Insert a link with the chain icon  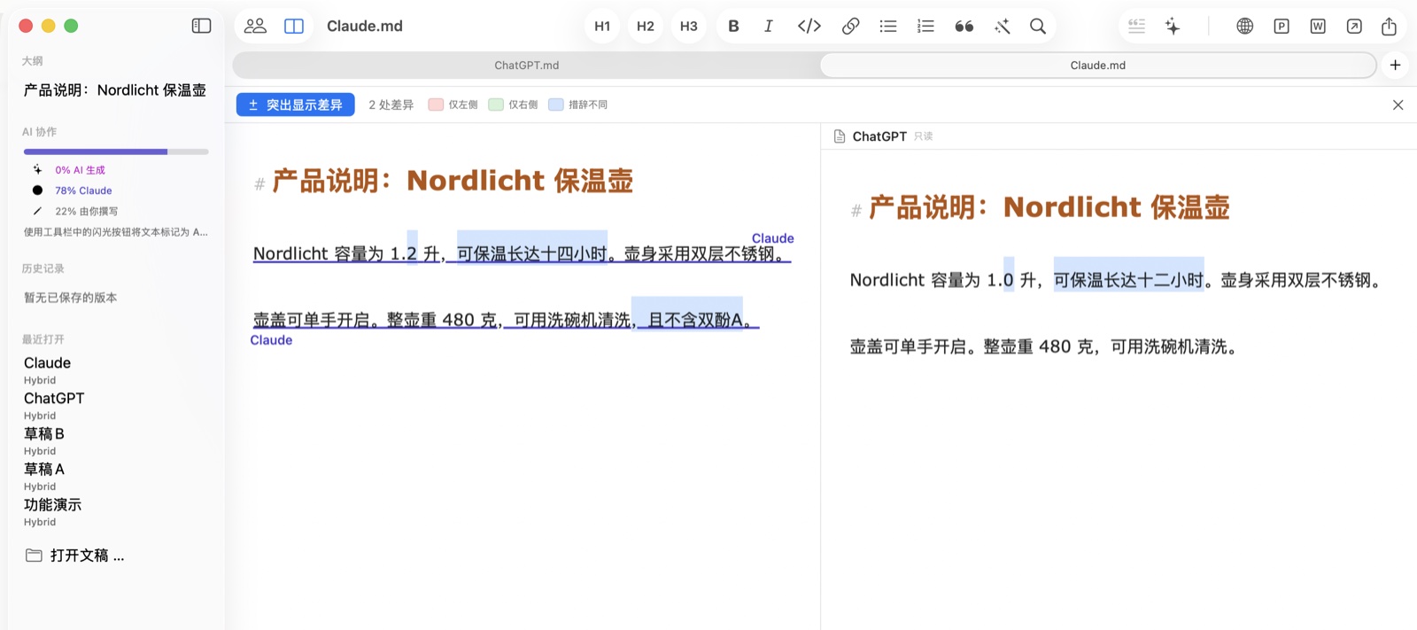pos(850,26)
